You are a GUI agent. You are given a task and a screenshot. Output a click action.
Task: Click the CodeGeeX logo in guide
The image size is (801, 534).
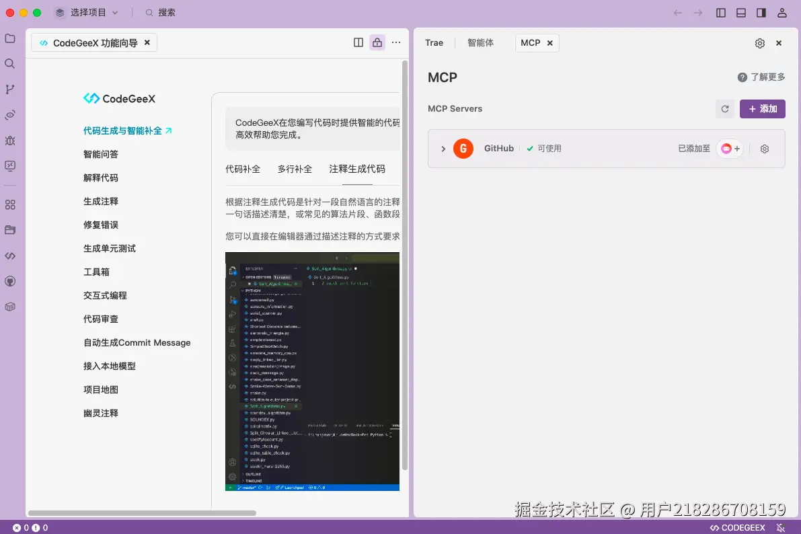(x=119, y=99)
